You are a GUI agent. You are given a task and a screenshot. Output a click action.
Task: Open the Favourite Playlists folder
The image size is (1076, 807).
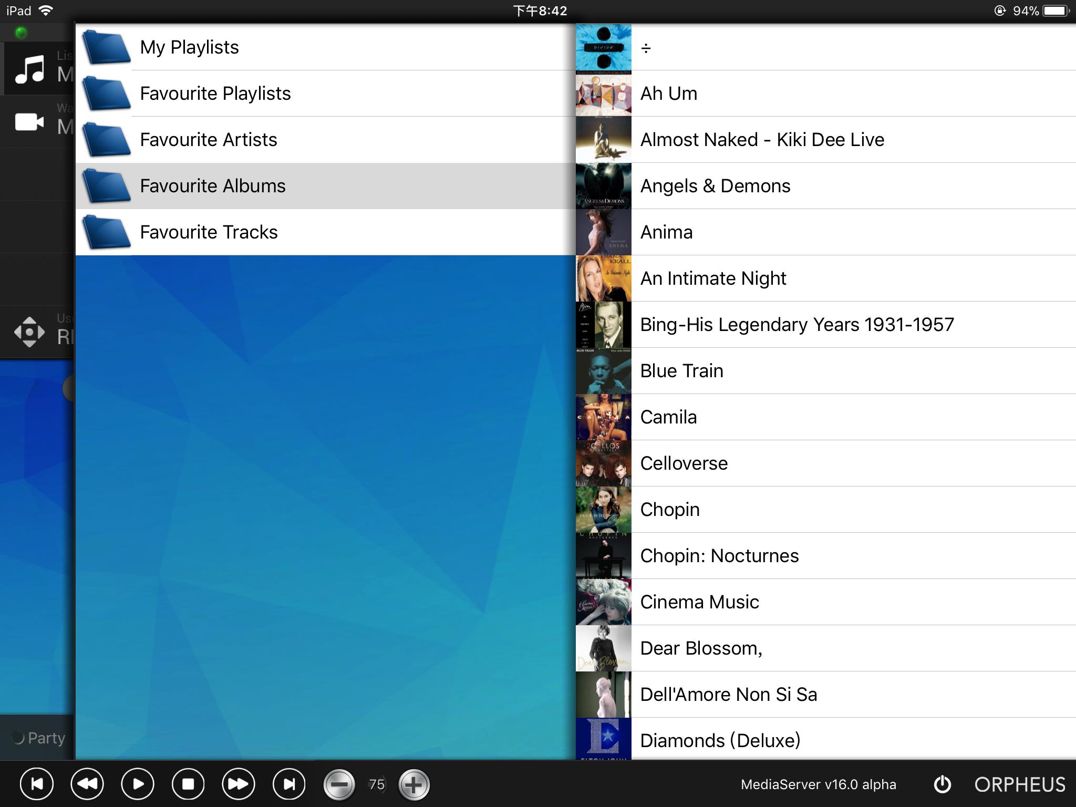[x=326, y=94]
